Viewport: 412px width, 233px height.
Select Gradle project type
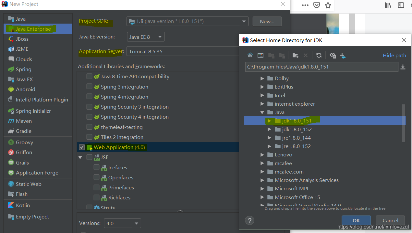point(38,131)
